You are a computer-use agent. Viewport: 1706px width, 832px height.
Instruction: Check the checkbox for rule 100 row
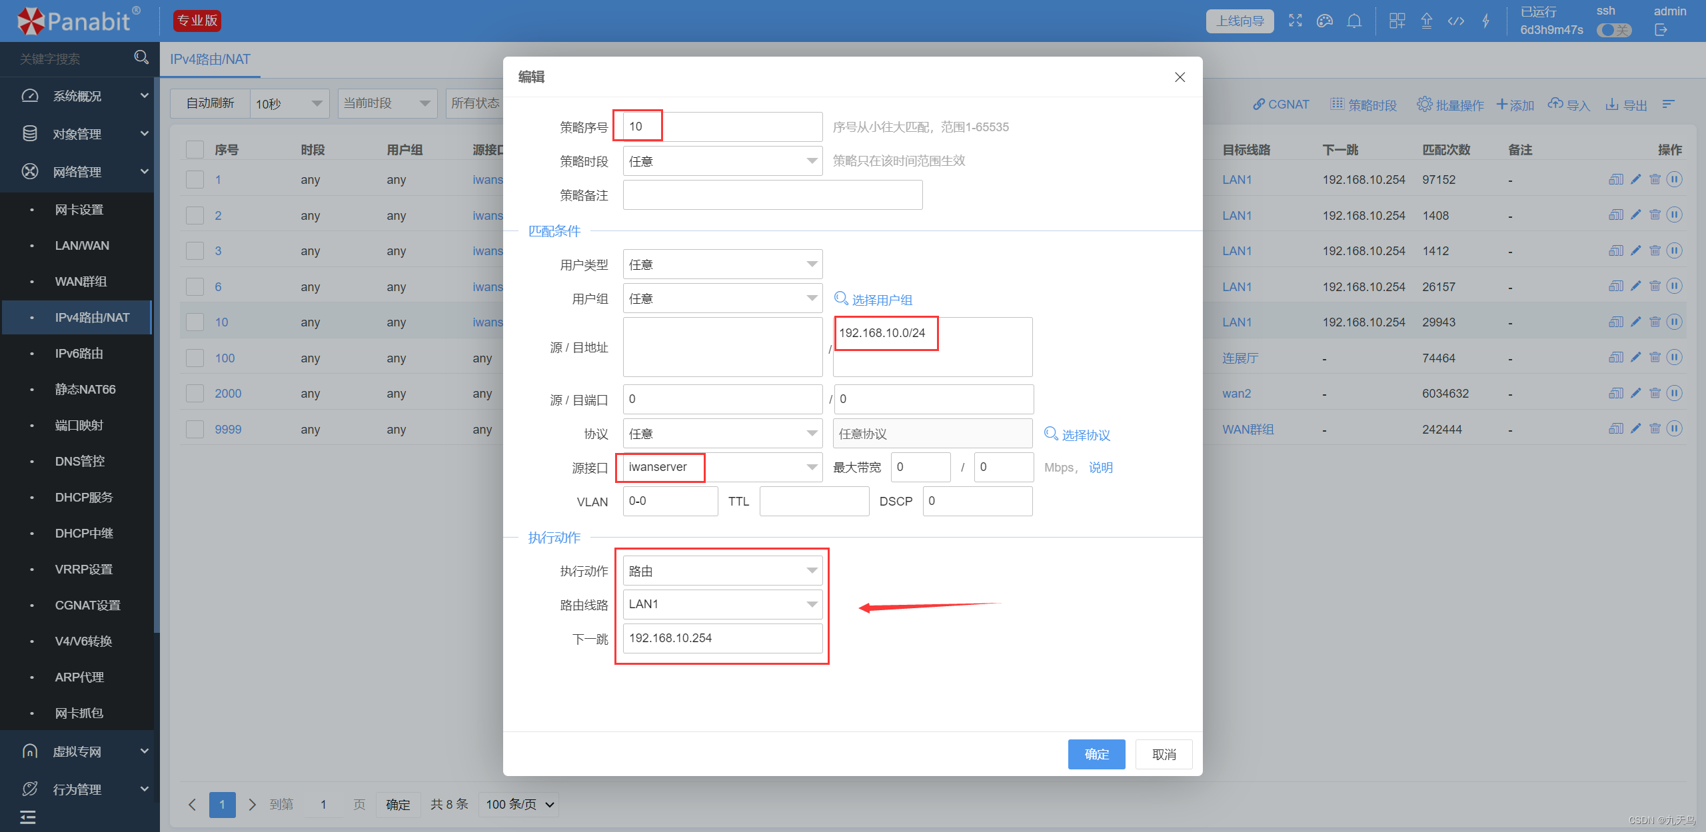(x=195, y=358)
